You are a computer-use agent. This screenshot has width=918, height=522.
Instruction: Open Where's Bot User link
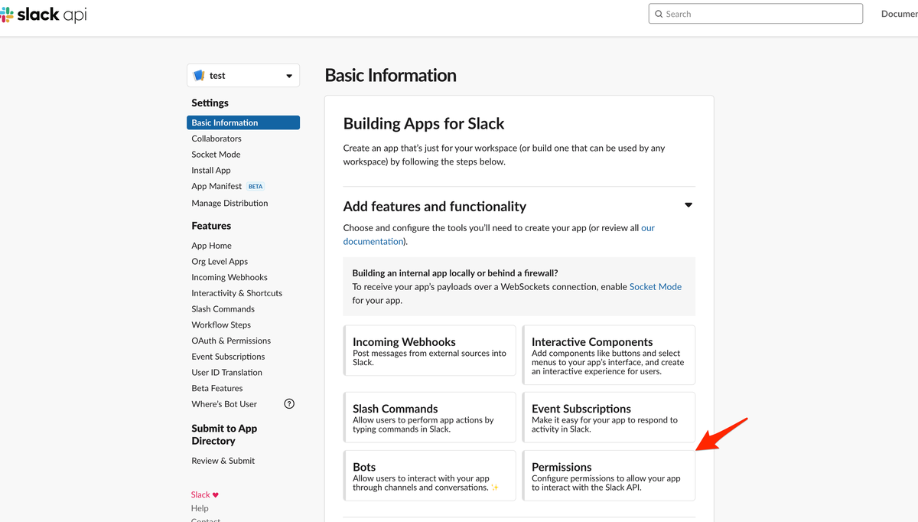click(x=224, y=404)
